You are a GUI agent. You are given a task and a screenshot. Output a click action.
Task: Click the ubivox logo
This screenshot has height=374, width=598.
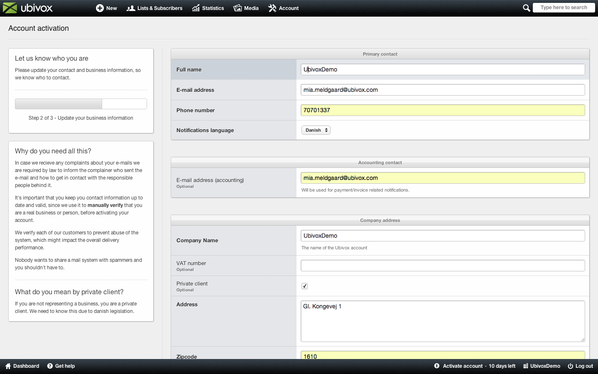point(28,8)
